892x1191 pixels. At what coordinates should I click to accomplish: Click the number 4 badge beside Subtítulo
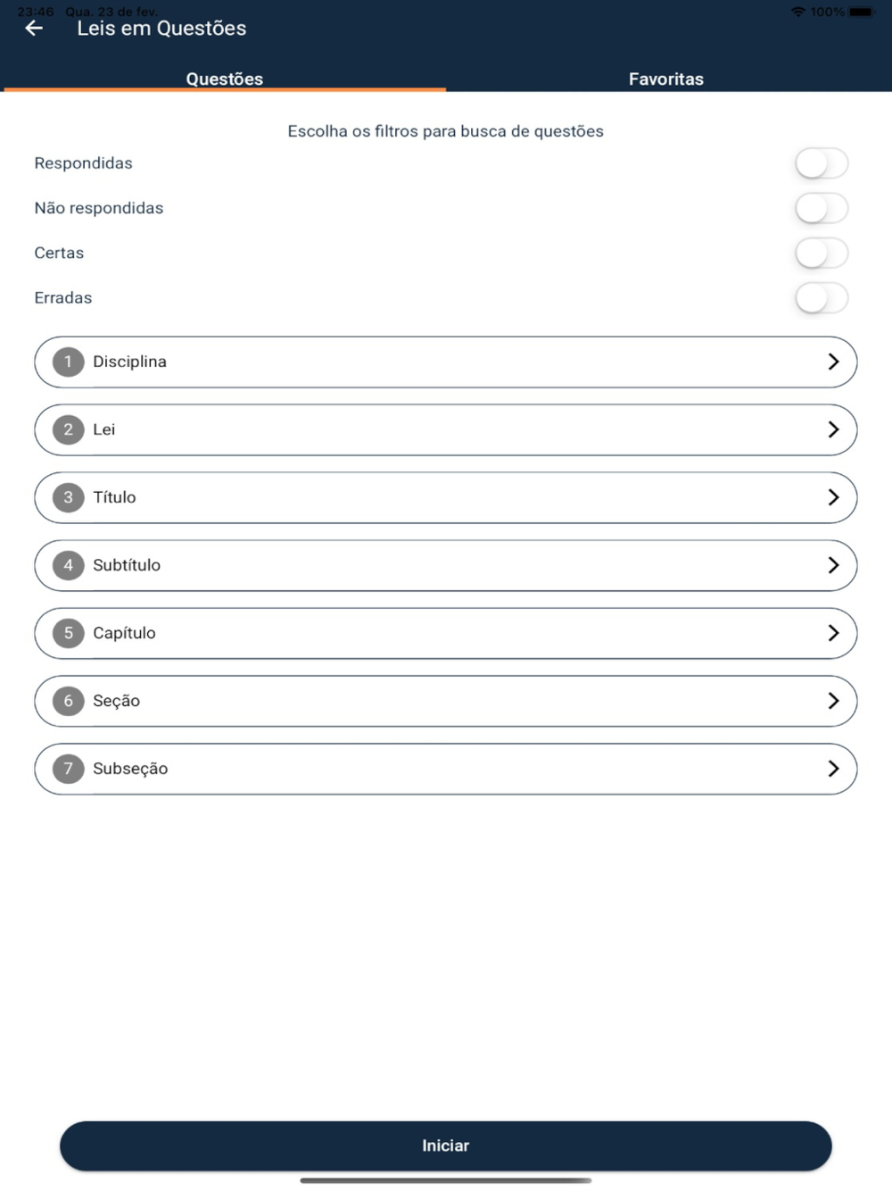(x=68, y=565)
